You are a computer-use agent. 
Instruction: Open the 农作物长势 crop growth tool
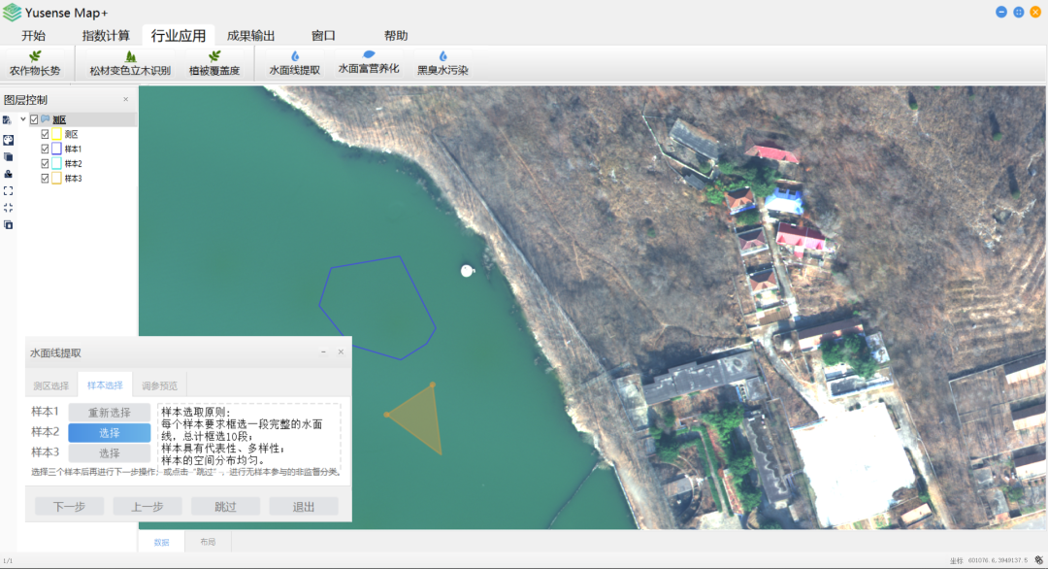(35, 64)
